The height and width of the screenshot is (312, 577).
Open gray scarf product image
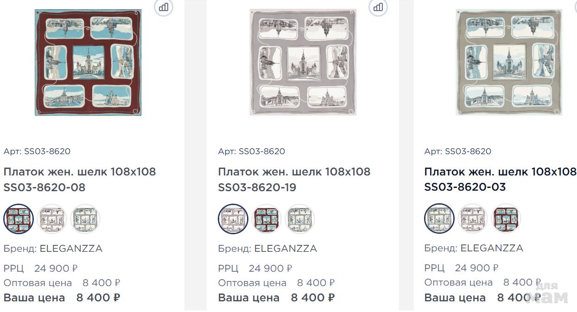click(x=303, y=62)
